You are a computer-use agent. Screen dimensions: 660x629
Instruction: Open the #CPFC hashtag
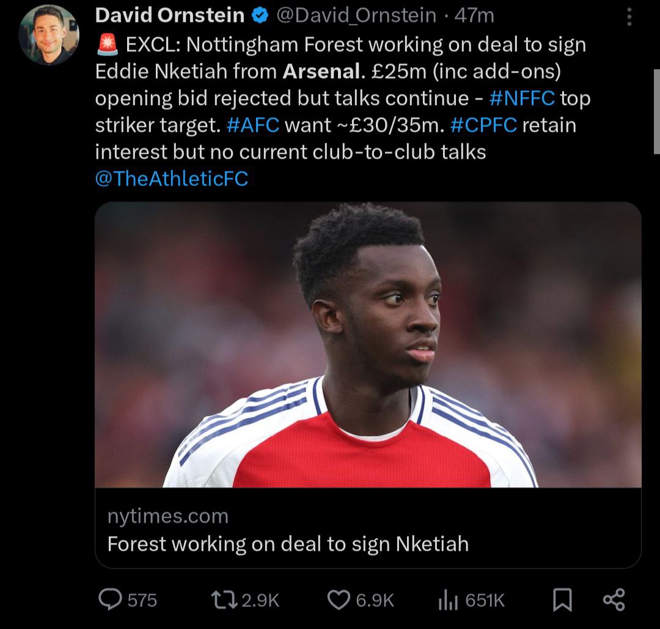point(483,125)
